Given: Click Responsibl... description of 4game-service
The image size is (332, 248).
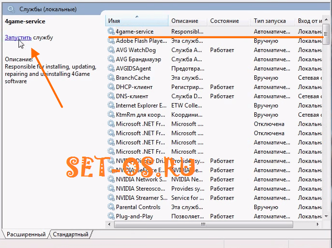Looking at the screenshot, I should coord(187,32).
